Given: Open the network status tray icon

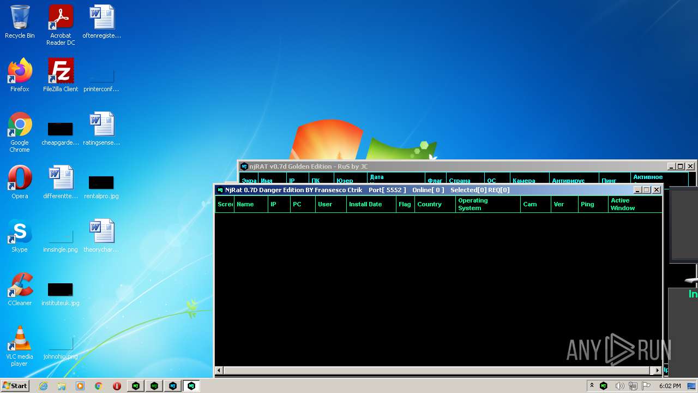Looking at the screenshot, I should tap(633, 386).
